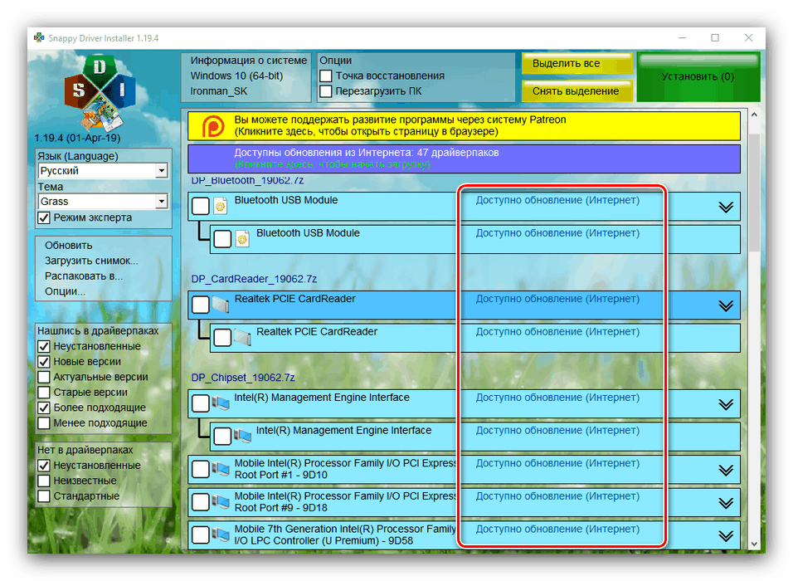Uncheck Неустановленные under Нашлись в драйверпаках
The image size is (793, 581).
coord(44,346)
